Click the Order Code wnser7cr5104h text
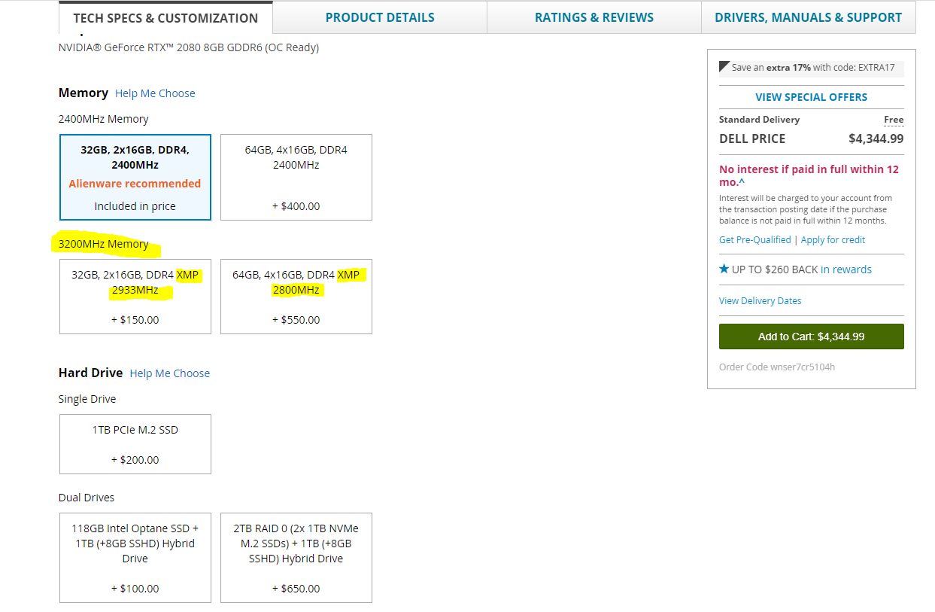The image size is (935, 612). 777,367
